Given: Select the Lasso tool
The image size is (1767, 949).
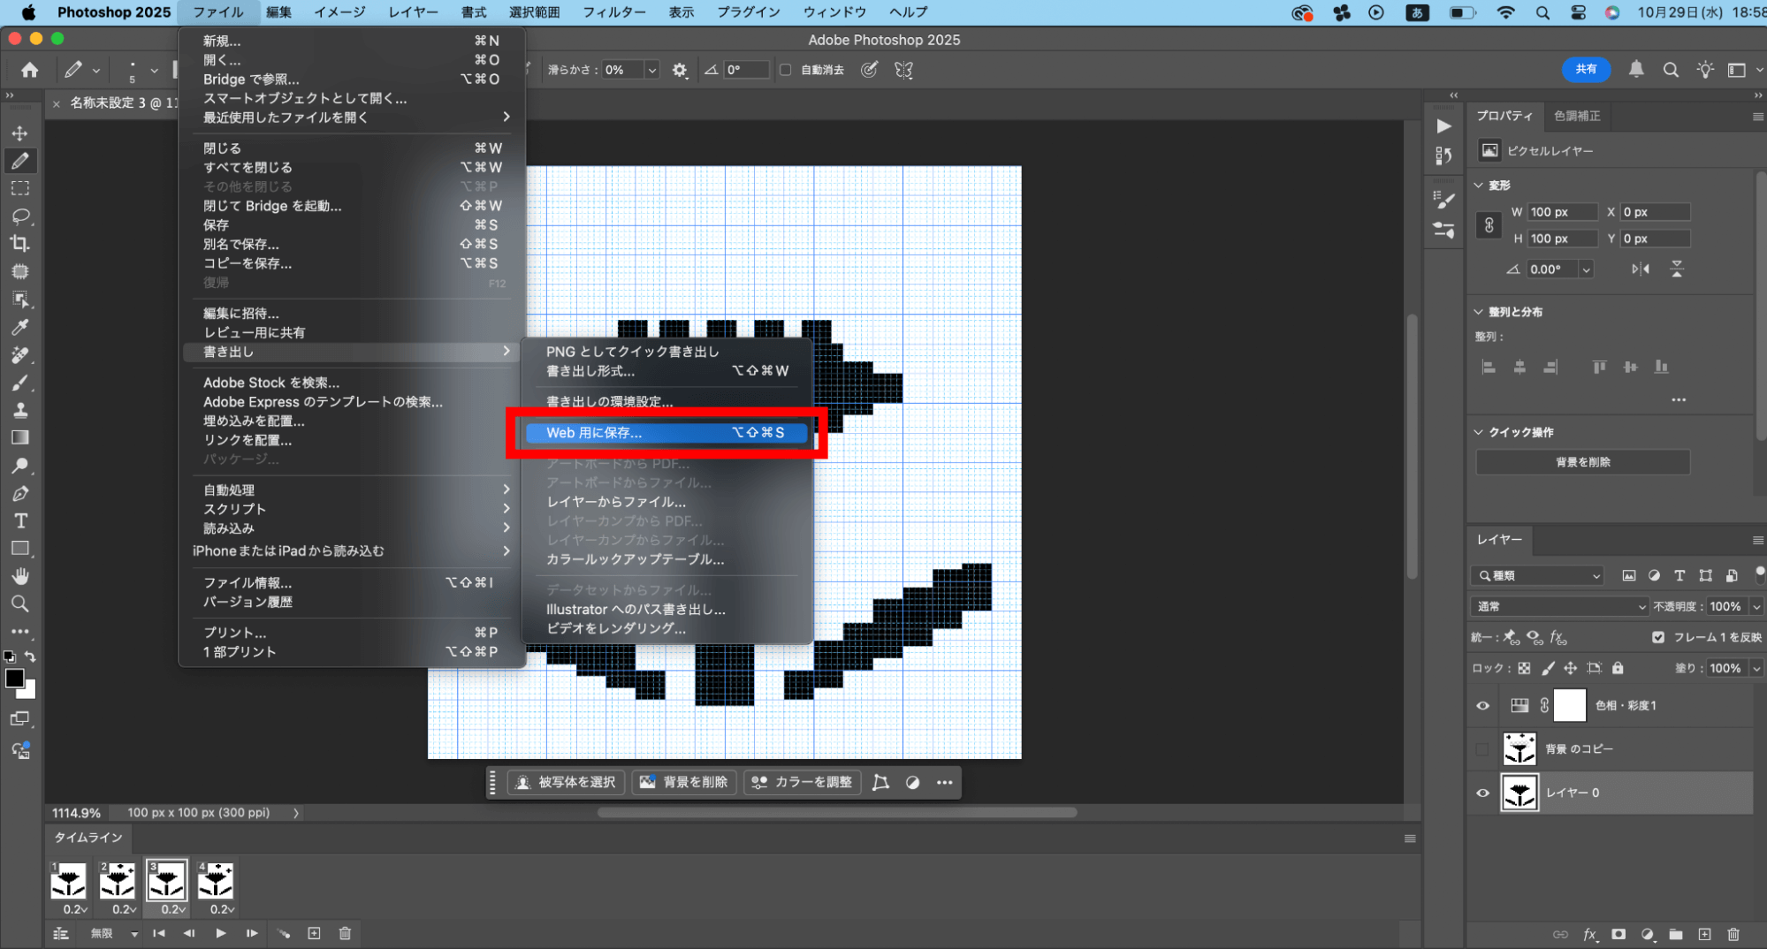Looking at the screenshot, I should (x=19, y=216).
